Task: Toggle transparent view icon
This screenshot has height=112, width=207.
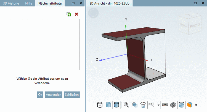Action: [x=135, y=105]
